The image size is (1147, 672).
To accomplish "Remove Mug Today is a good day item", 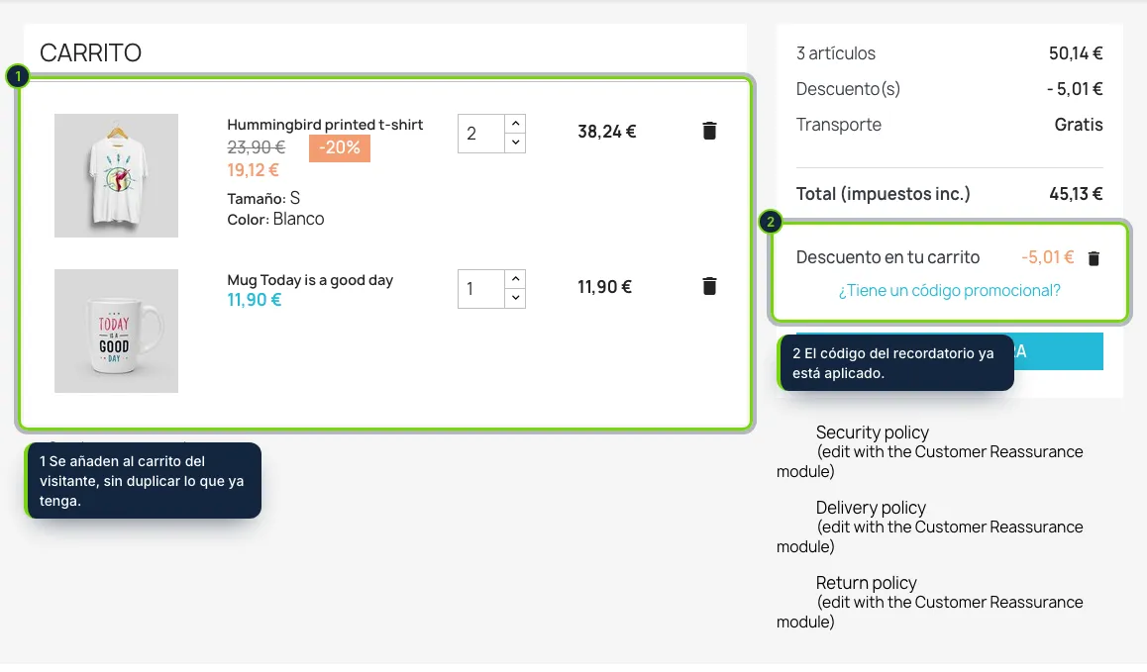I will 709,286.
